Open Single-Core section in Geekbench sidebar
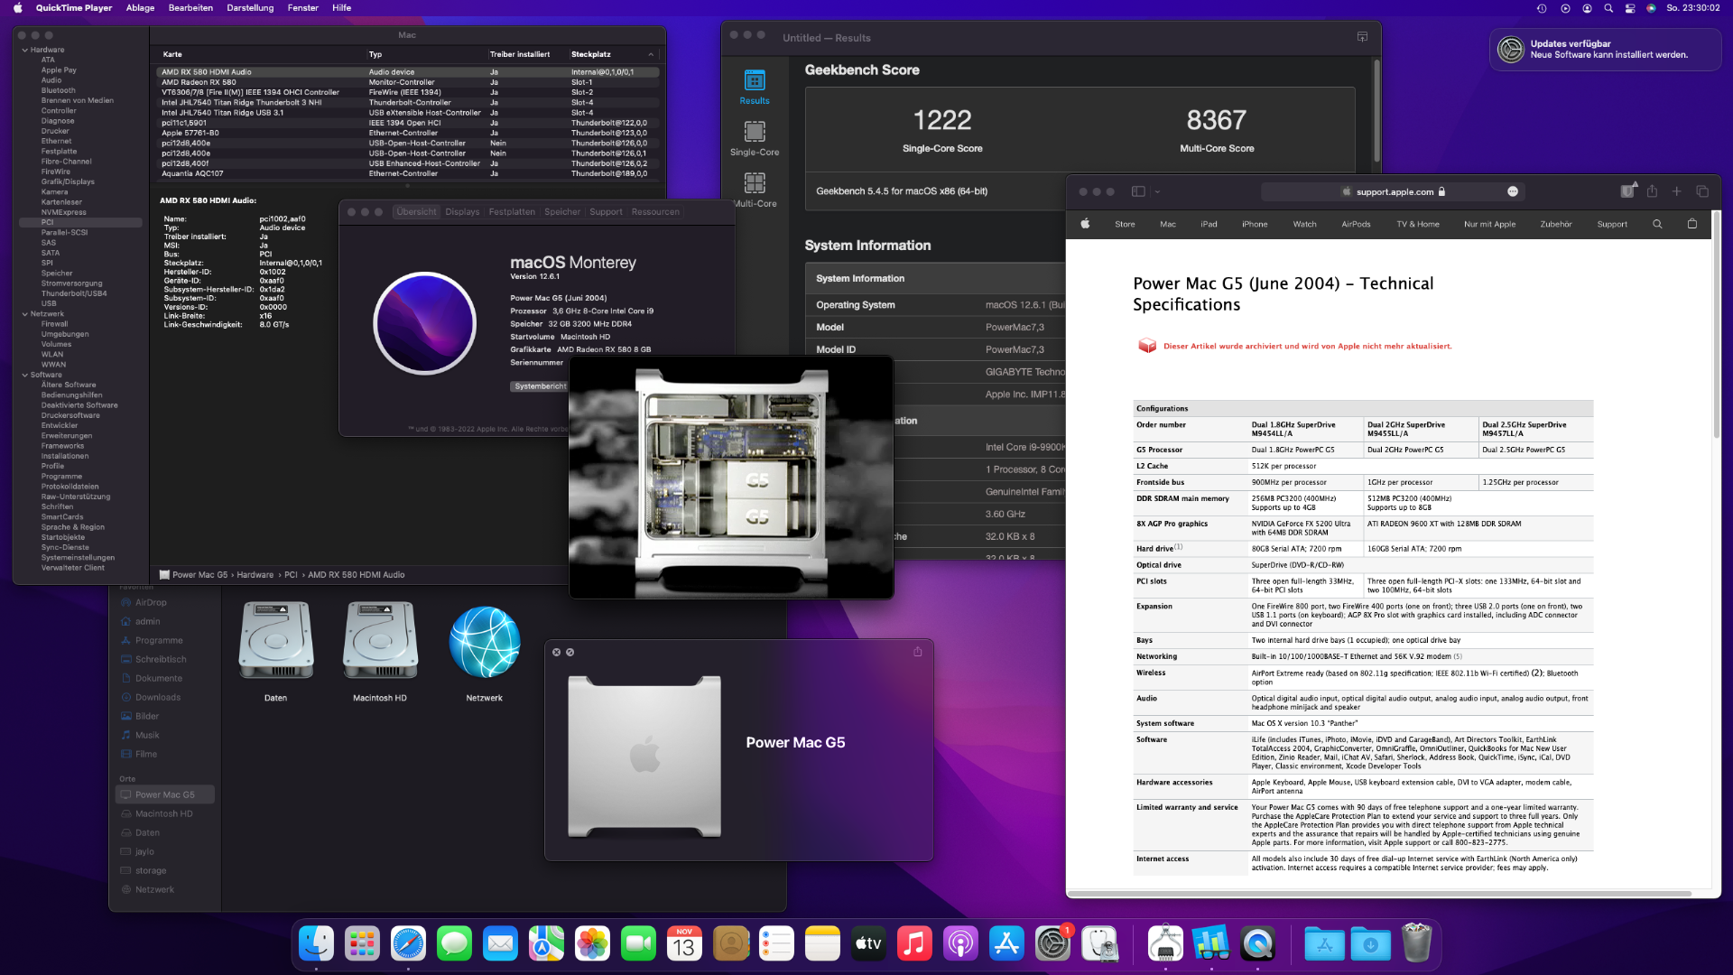 click(x=755, y=138)
